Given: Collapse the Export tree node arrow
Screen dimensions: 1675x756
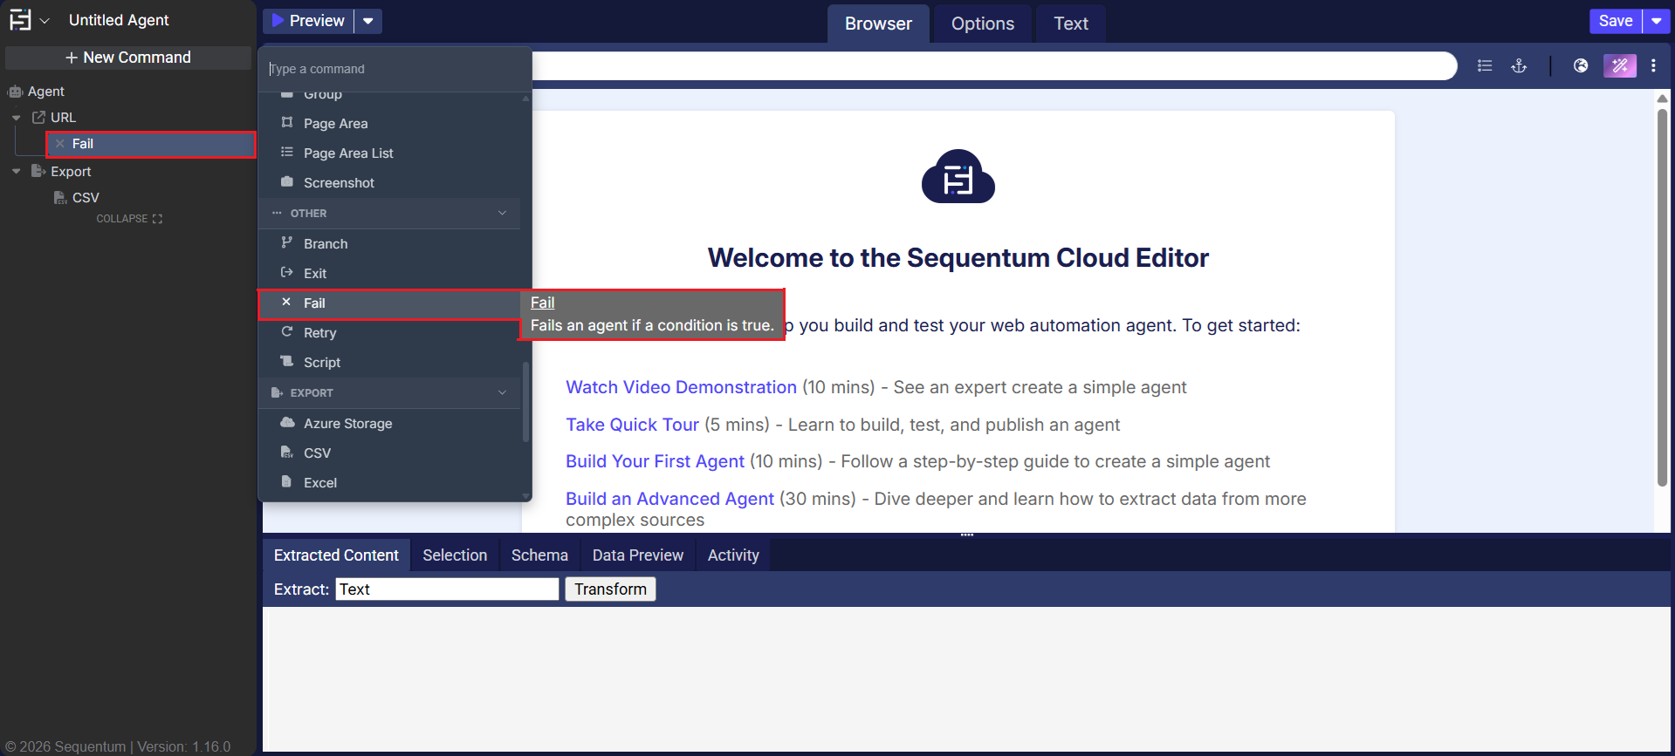Looking at the screenshot, I should (16, 172).
